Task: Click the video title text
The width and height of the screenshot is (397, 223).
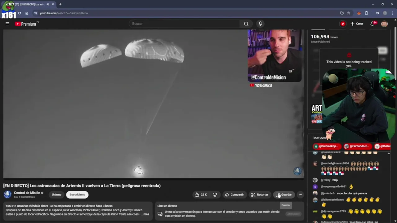Action: tap(82, 186)
